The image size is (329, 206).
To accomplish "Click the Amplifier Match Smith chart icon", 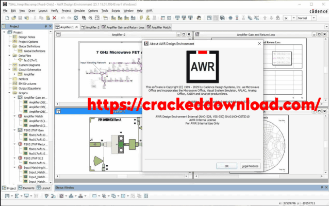I will pyautogui.click(x=21, y=116).
